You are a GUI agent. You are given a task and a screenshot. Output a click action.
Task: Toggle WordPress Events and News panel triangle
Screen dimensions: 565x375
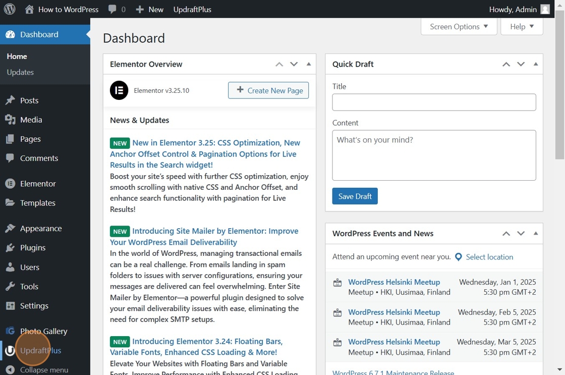[x=536, y=233]
